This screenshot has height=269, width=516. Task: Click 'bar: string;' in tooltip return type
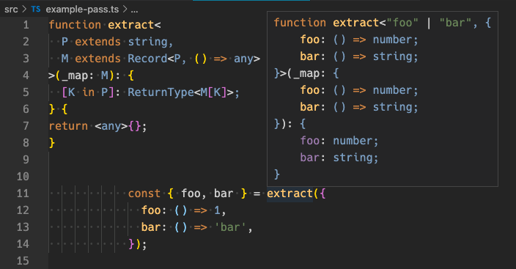(x=339, y=158)
